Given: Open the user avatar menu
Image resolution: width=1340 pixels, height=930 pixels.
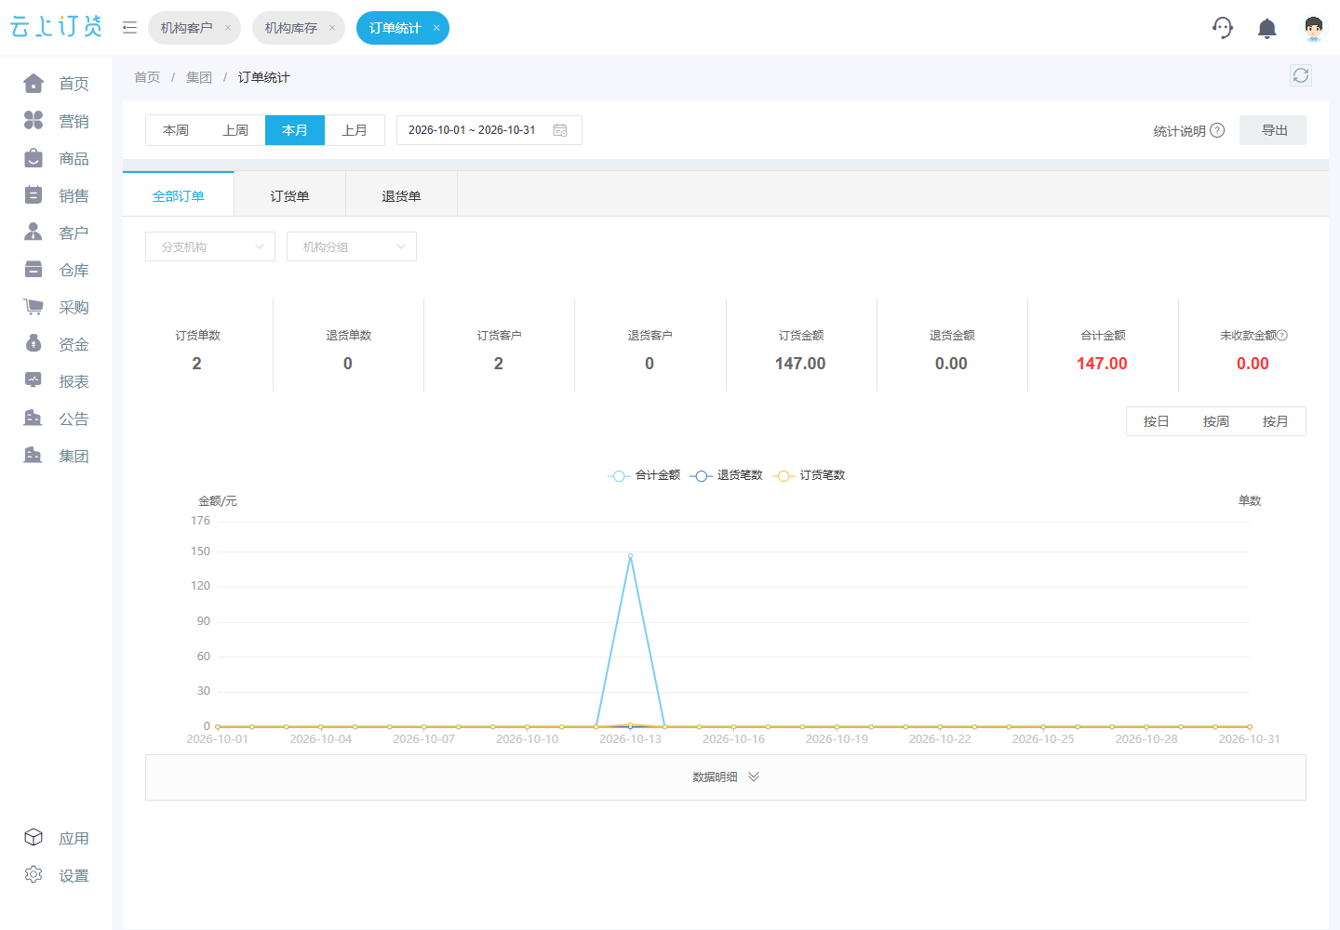Looking at the screenshot, I should tap(1313, 29).
